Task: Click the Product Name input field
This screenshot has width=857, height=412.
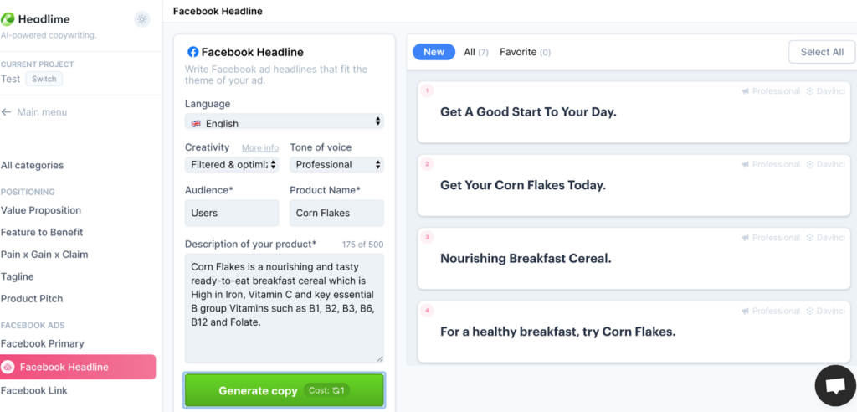Action: (x=336, y=213)
